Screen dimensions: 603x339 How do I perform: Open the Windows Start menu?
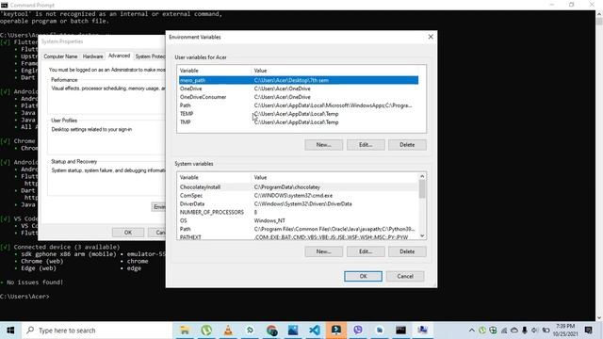click(x=10, y=331)
